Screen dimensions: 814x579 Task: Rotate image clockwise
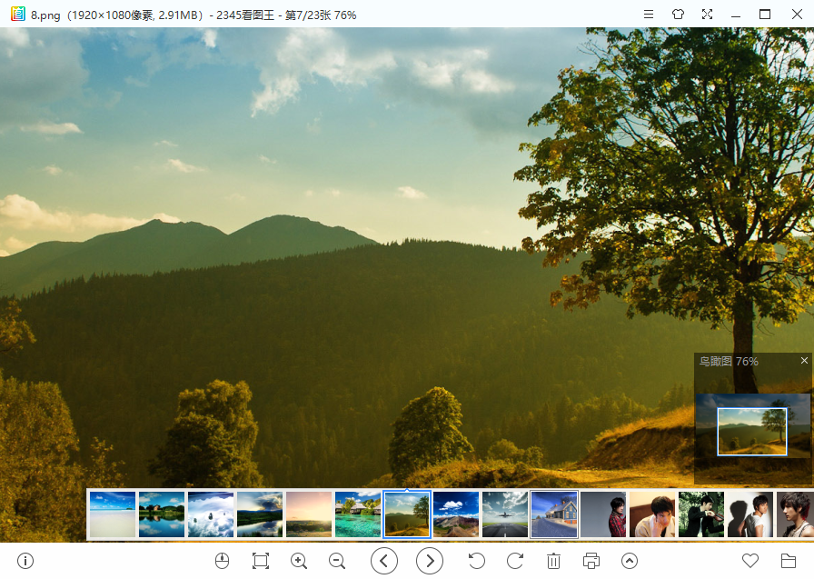514,561
